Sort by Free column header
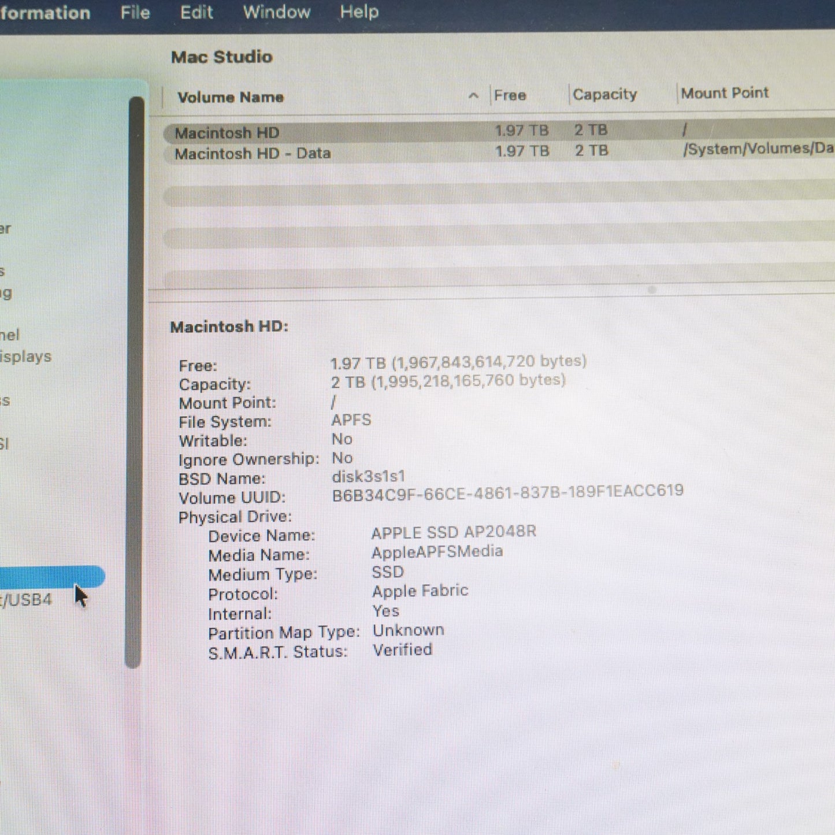The width and height of the screenshot is (835, 835). coord(510,95)
